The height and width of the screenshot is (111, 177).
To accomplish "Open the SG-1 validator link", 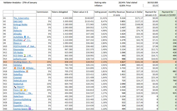I will [x=16, y=28].
